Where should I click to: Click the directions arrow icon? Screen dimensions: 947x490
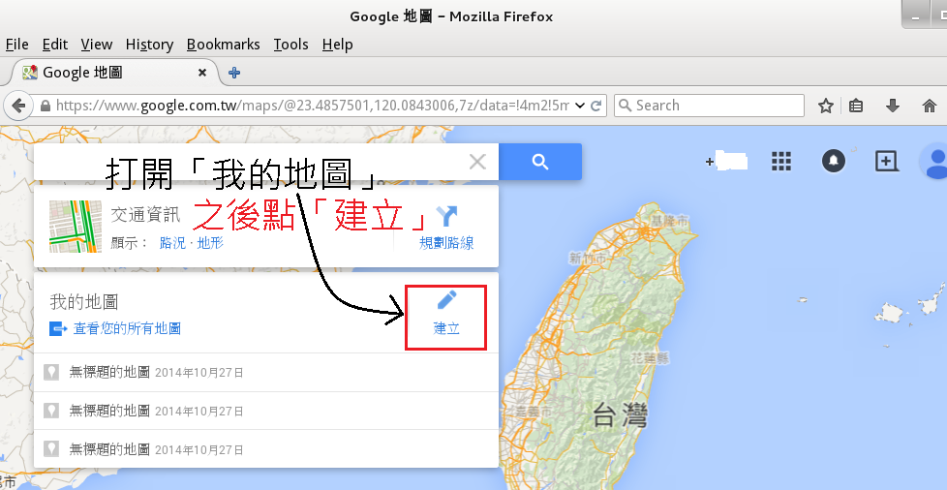[x=447, y=216]
